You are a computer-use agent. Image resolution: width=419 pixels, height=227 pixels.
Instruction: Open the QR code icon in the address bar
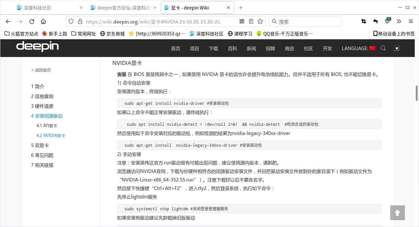click(242, 21)
